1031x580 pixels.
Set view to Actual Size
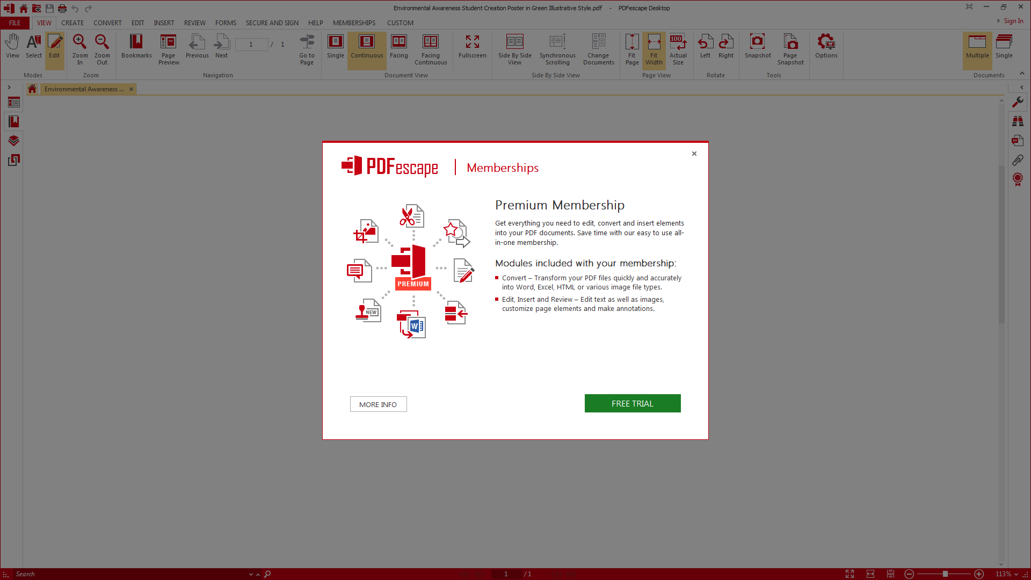678,49
